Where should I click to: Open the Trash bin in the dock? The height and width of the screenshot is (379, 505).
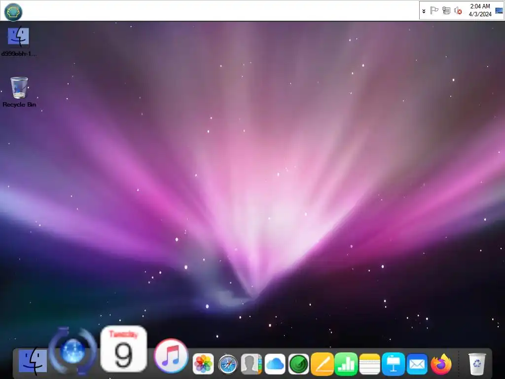[x=477, y=364]
